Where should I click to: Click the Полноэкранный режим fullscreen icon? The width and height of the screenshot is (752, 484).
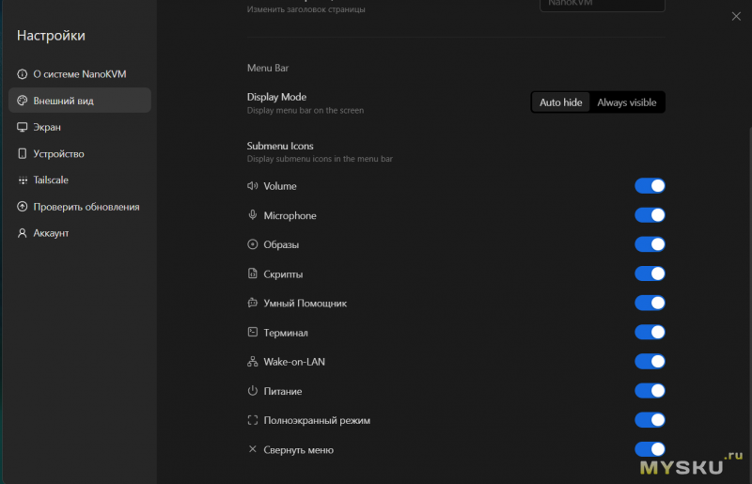(252, 420)
